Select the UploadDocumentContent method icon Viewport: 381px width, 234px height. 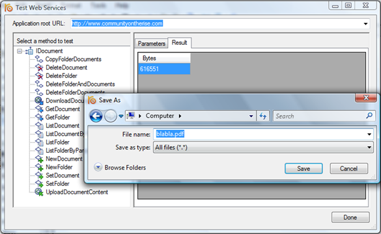tap(39, 192)
